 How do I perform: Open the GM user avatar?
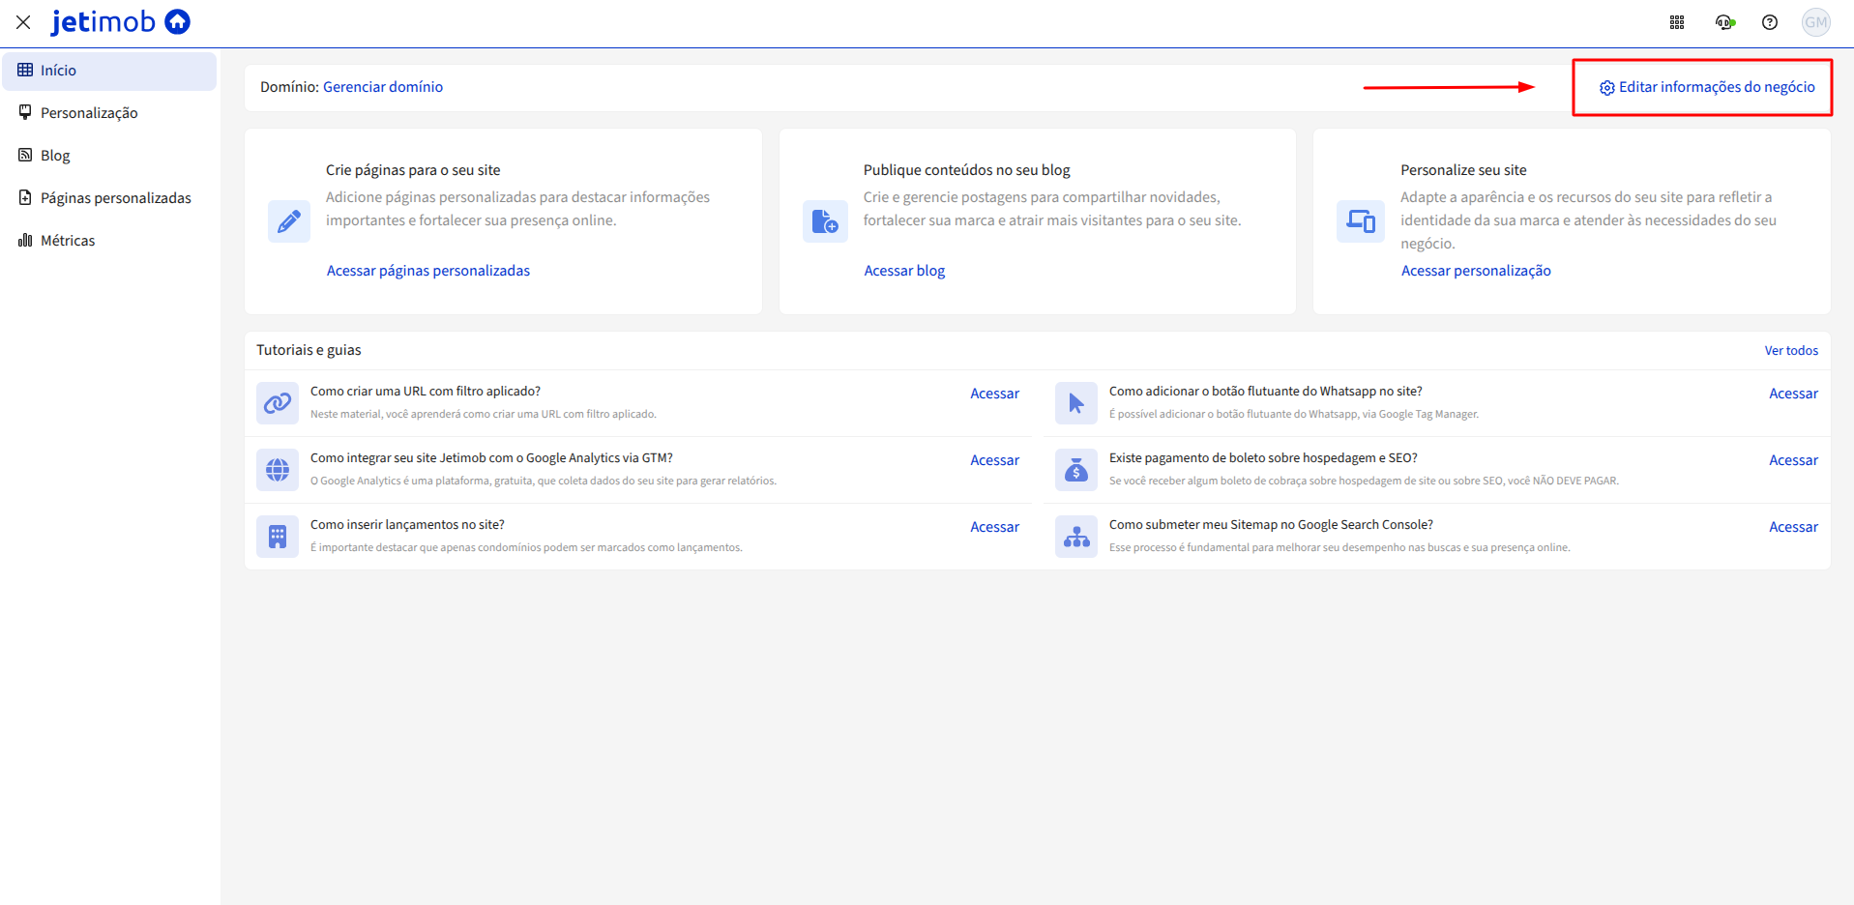tap(1816, 22)
